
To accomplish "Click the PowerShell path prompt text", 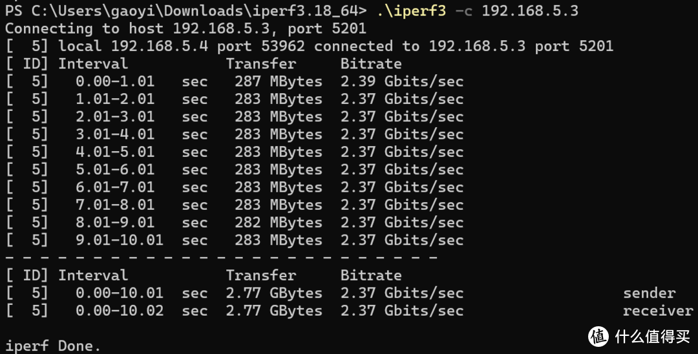I will tap(186, 11).
